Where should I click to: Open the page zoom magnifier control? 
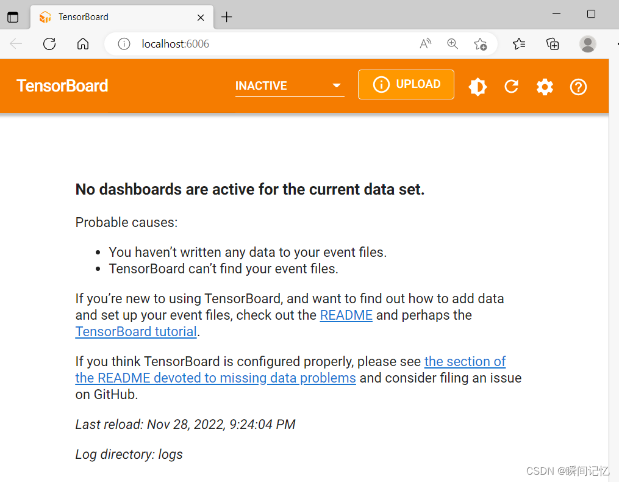coord(453,43)
